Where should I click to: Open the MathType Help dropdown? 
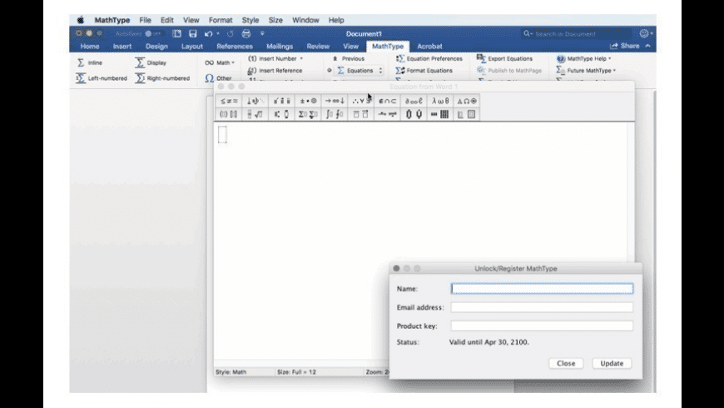584,59
